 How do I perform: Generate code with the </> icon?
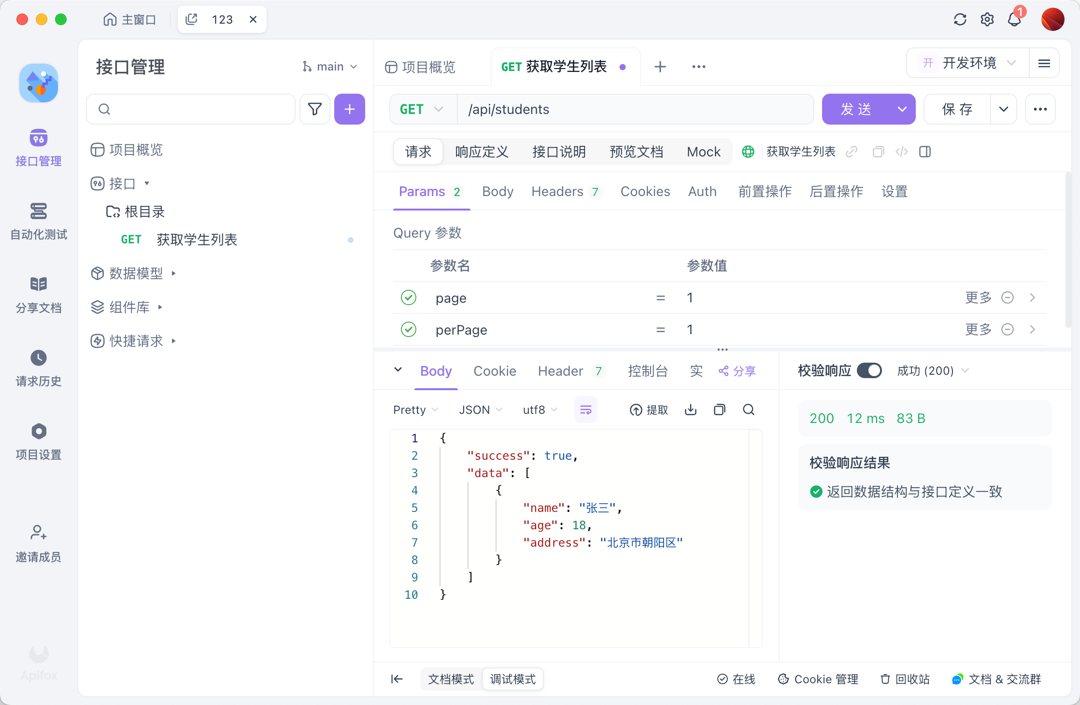(901, 152)
